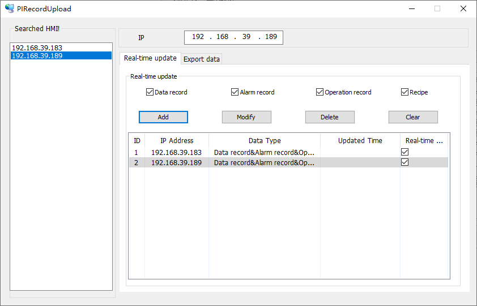Click into the IP address input field

233,37
